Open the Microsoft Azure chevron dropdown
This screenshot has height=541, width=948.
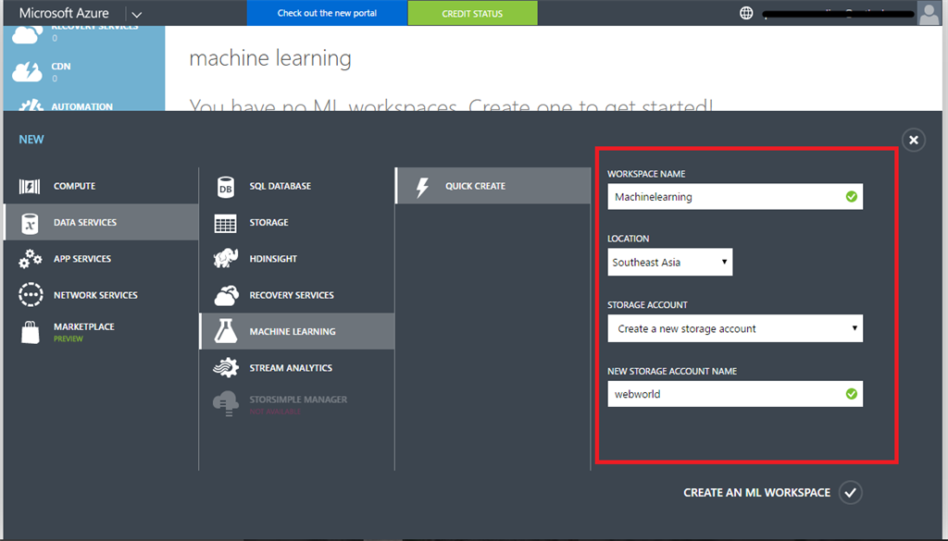tap(137, 14)
